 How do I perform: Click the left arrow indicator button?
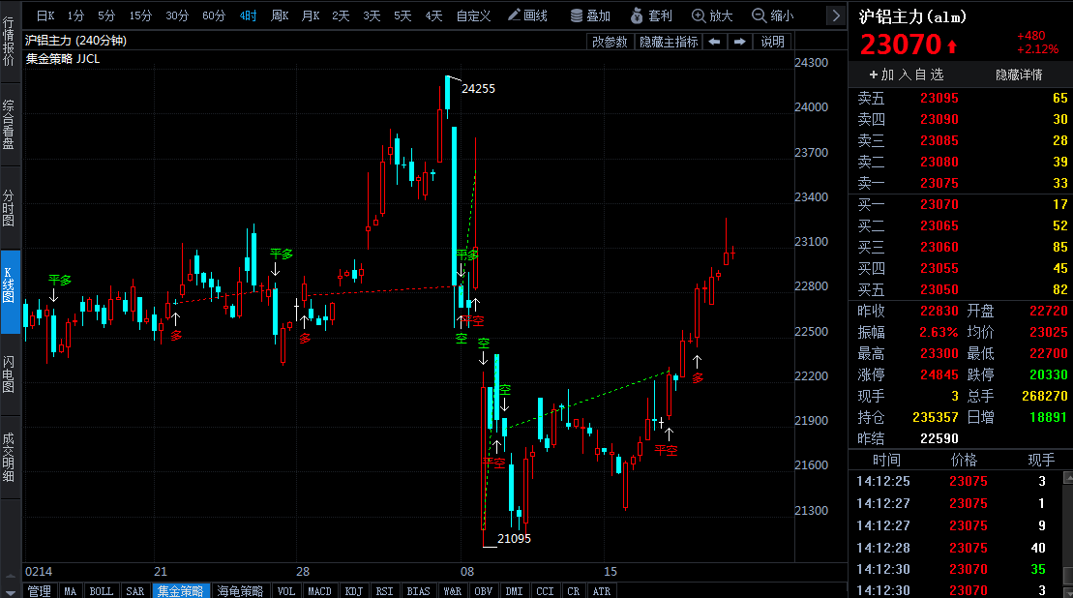click(x=714, y=42)
